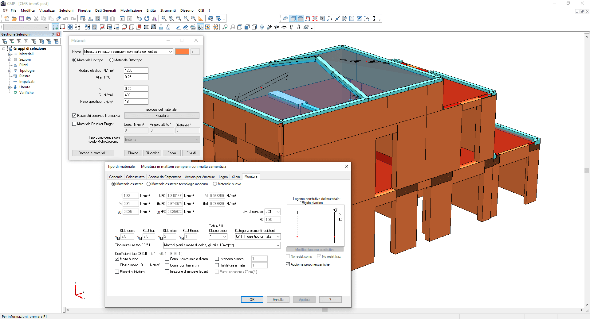Image resolution: width=590 pixels, height=319 pixels.
Task: Switch to Acciaio da Carpenteria tab
Action: 165,177
